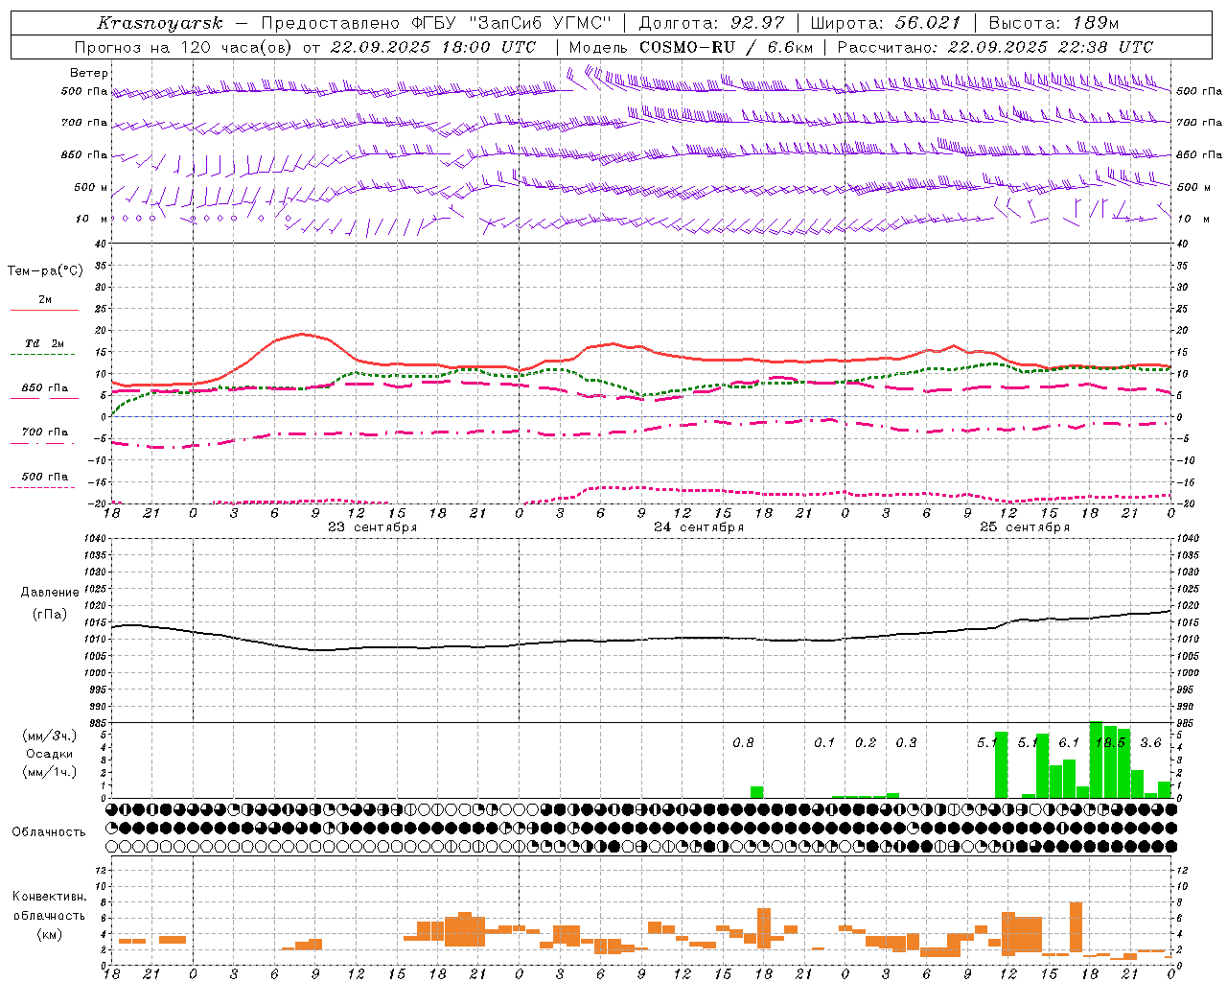Click "Рассчитано: 22.09.2025 22:38 UTC" text

(x=995, y=47)
